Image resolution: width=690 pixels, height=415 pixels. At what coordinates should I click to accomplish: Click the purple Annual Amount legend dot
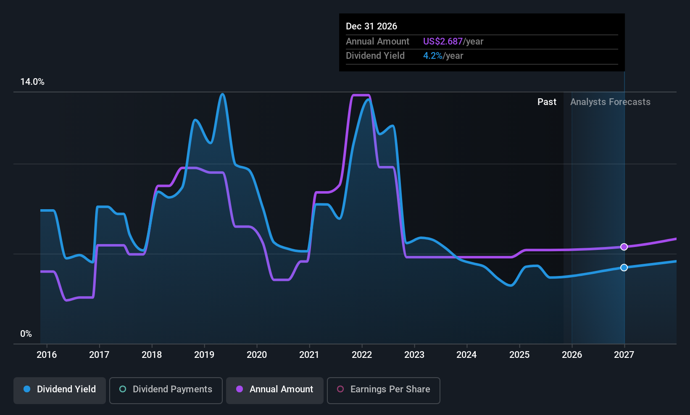point(240,389)
